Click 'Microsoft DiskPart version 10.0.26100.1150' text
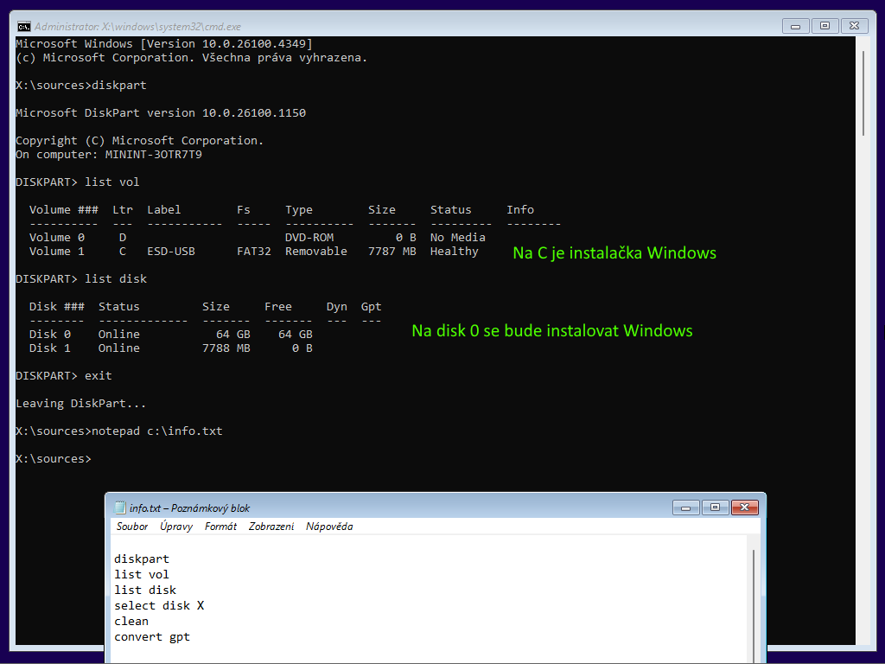 coord(161,113)
